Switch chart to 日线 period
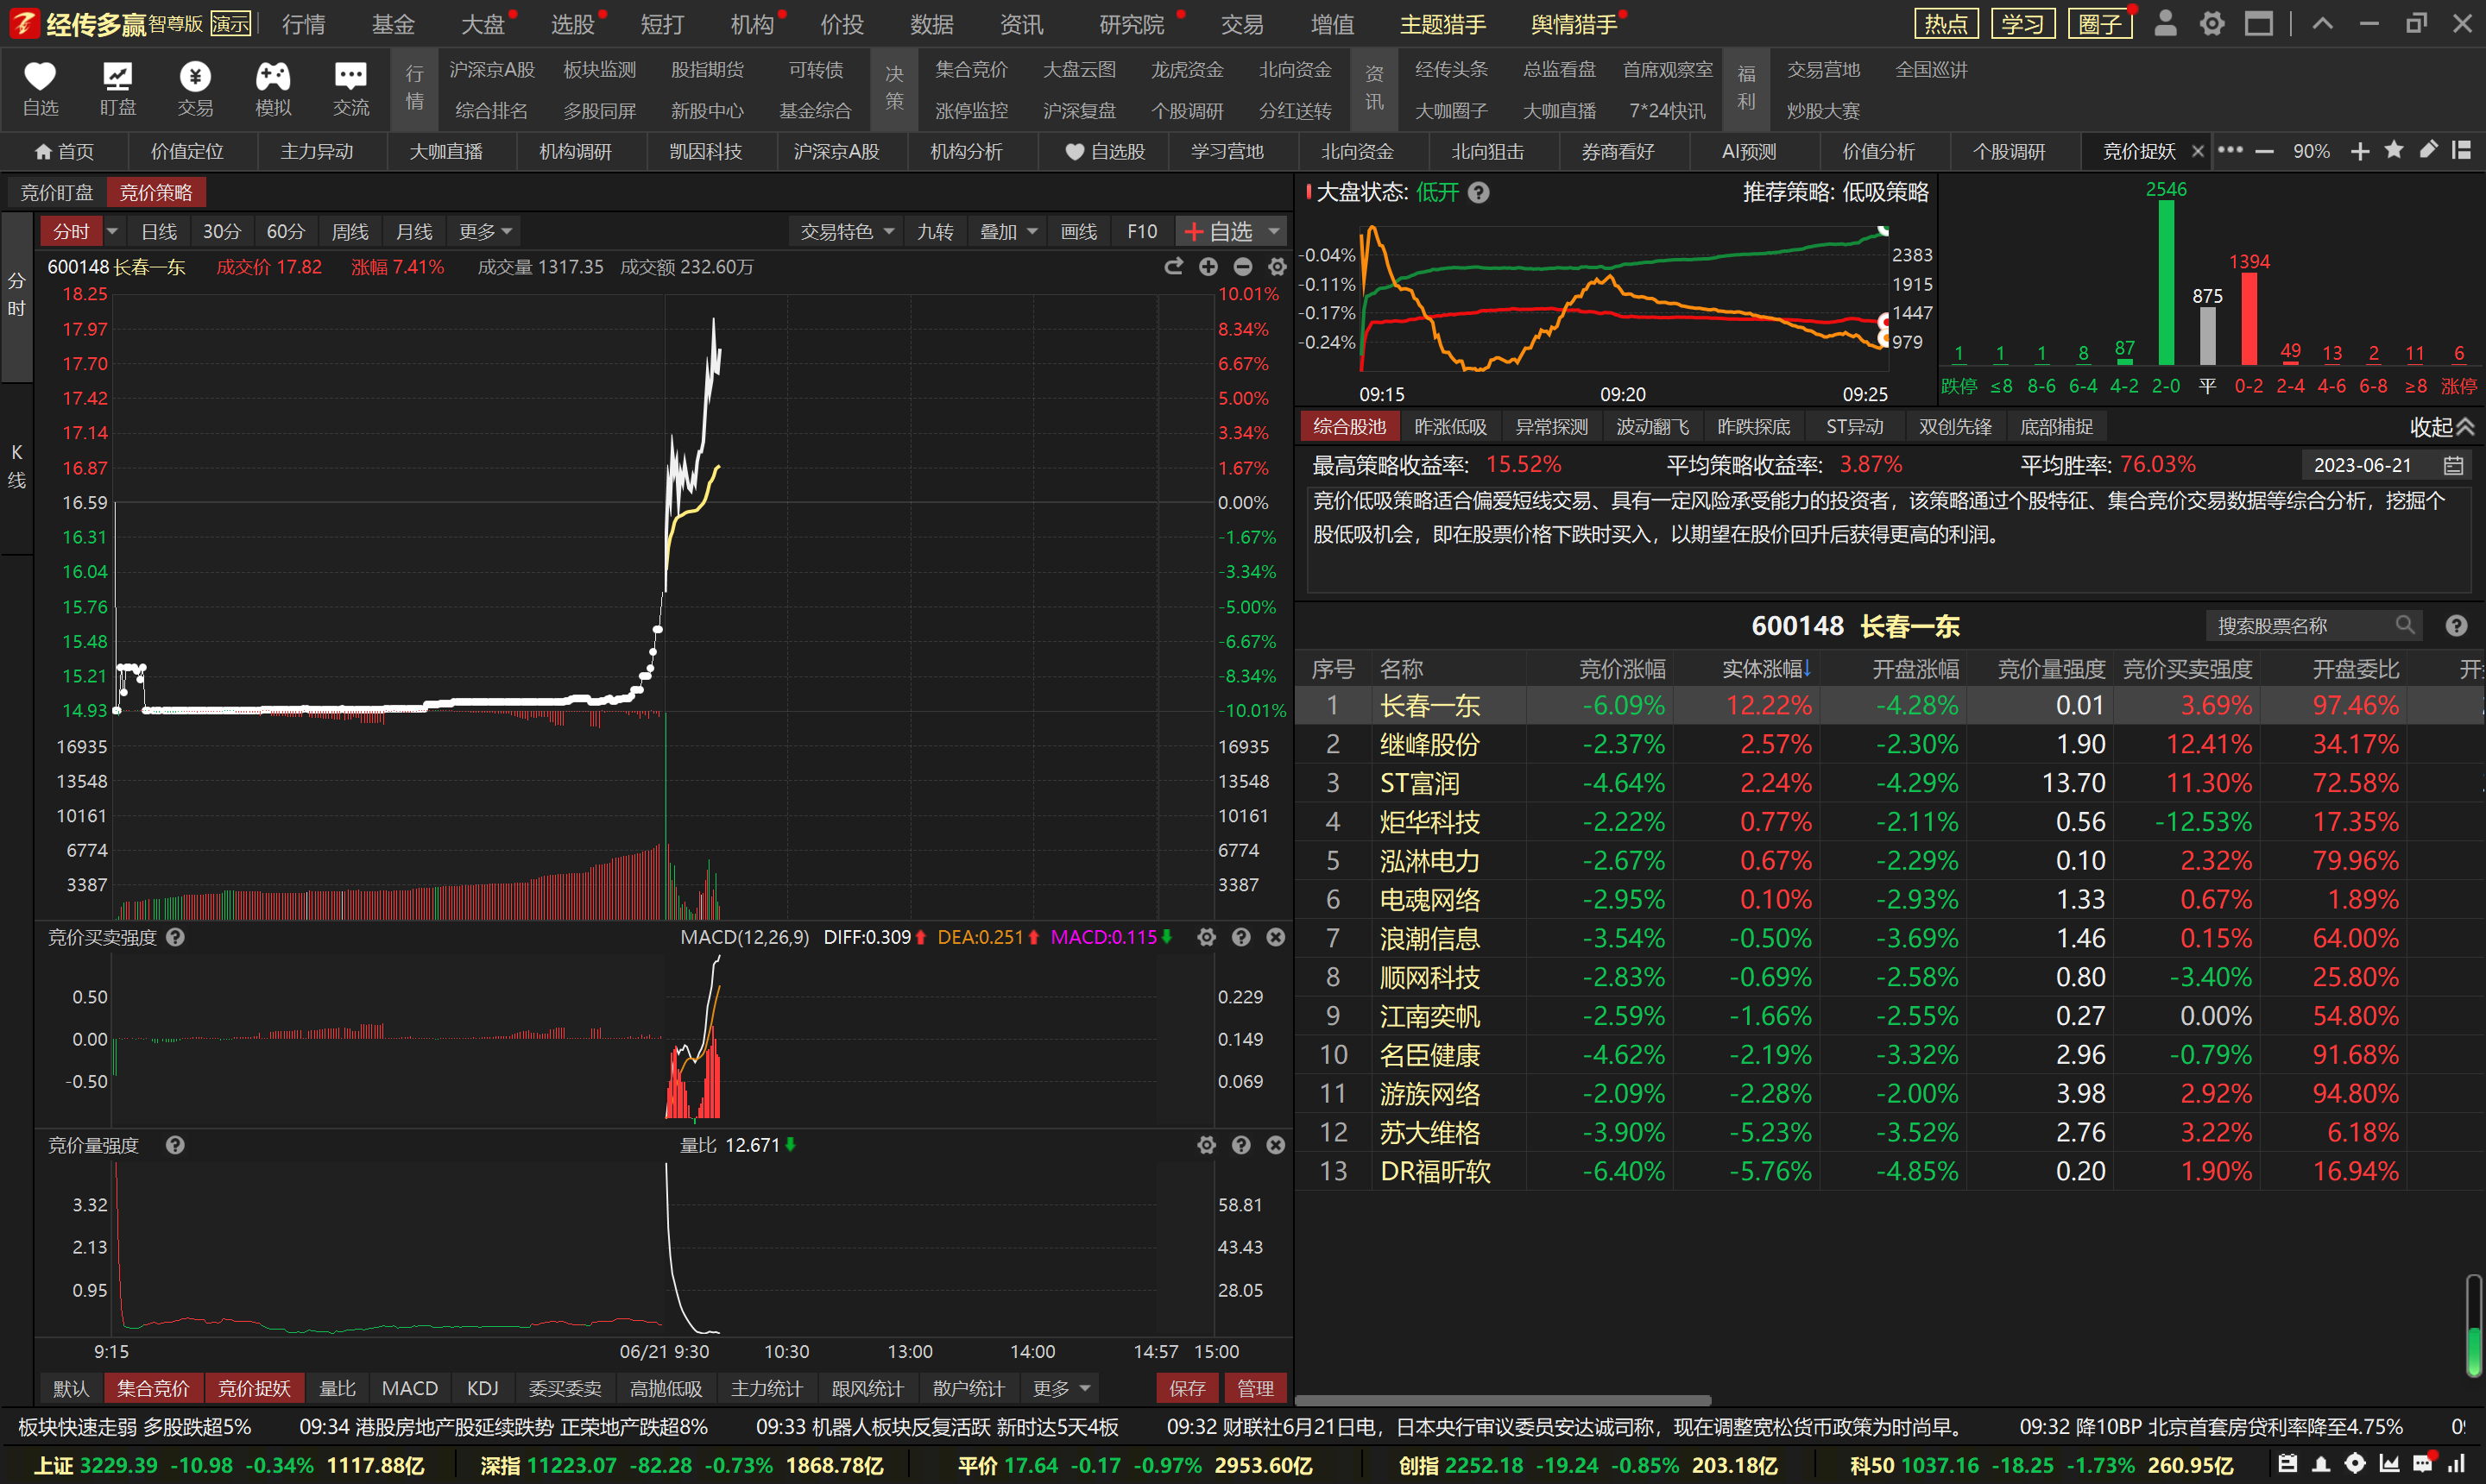 point(159,231)
